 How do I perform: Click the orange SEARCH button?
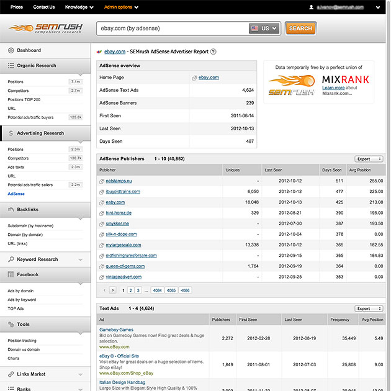301,28
